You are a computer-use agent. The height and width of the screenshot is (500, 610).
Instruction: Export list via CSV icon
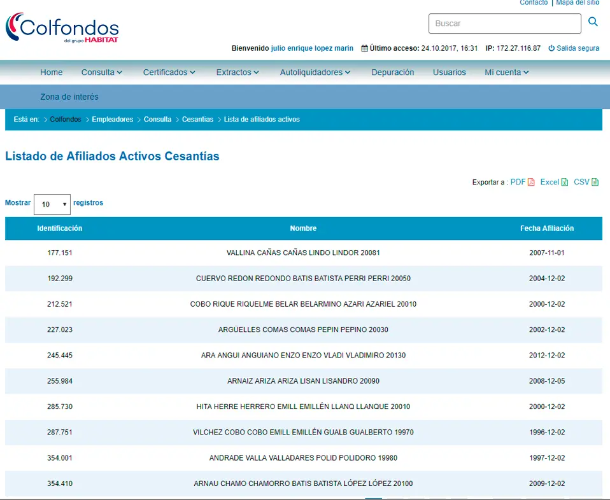[x=595, y=183]
